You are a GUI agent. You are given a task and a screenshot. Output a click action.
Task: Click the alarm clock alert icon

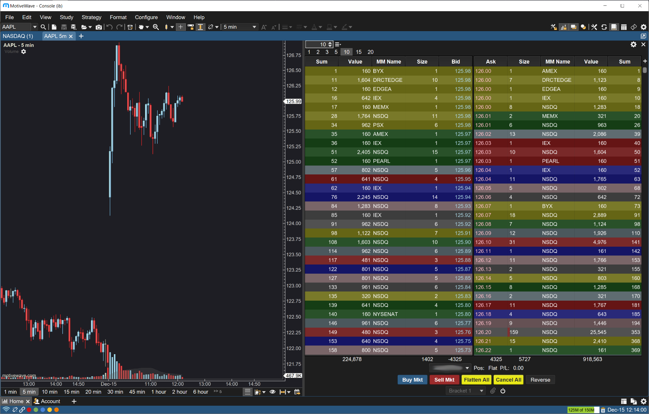click(130, 27)
